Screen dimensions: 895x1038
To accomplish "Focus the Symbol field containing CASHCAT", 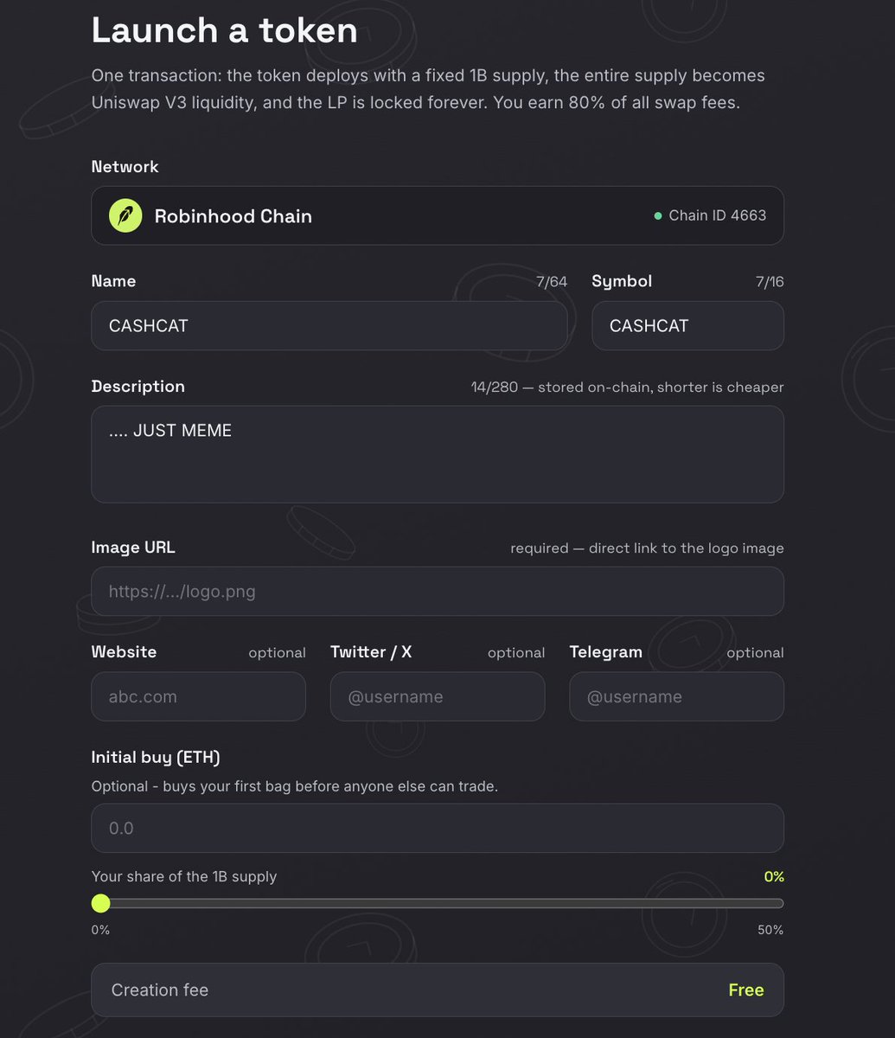I will (x=688, y=326).
